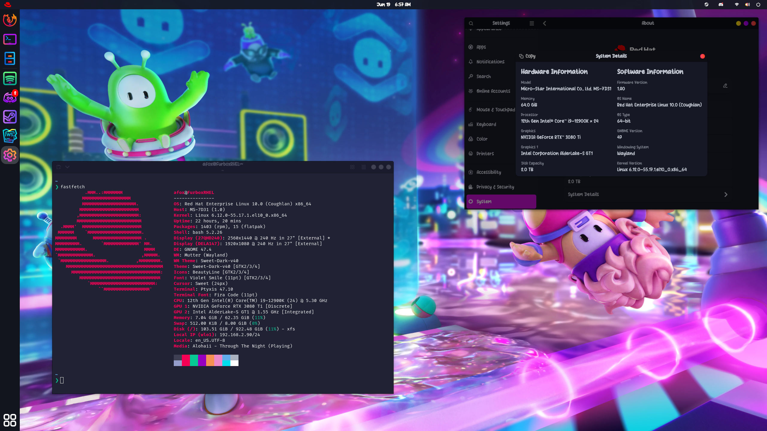
Task: Click Red Hat logo in top bar
Action: (x=8, y=4)
